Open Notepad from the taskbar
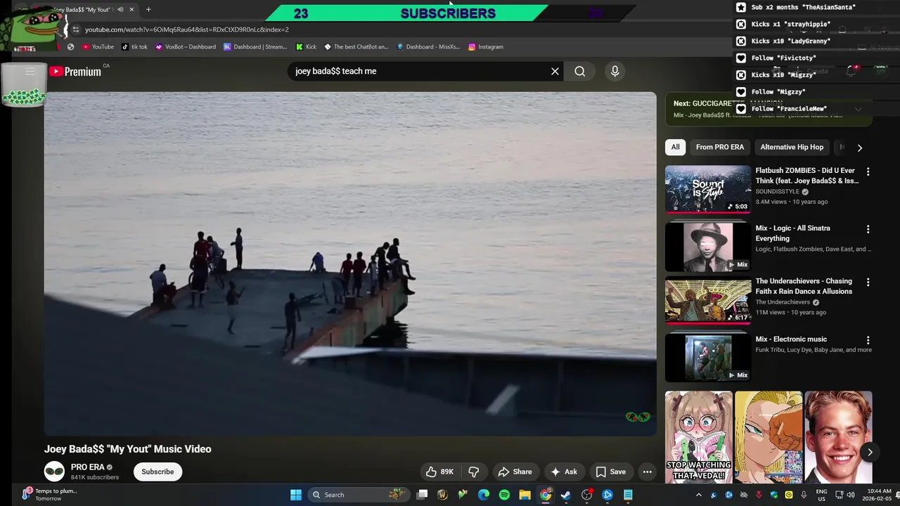 point(628,495)
